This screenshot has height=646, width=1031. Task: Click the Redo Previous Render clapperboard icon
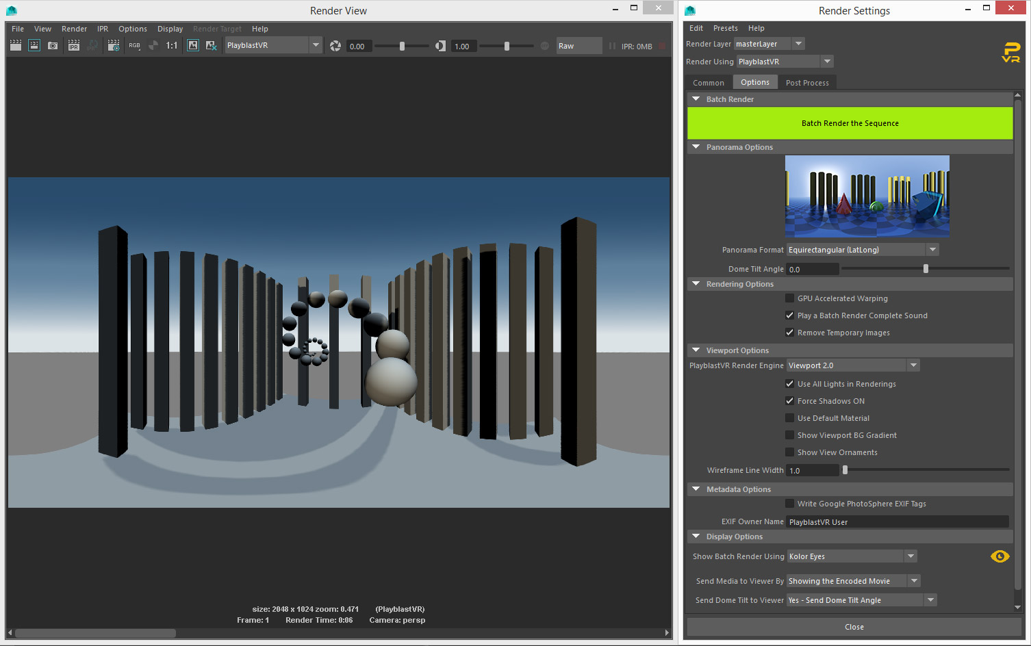coord(15,45)
